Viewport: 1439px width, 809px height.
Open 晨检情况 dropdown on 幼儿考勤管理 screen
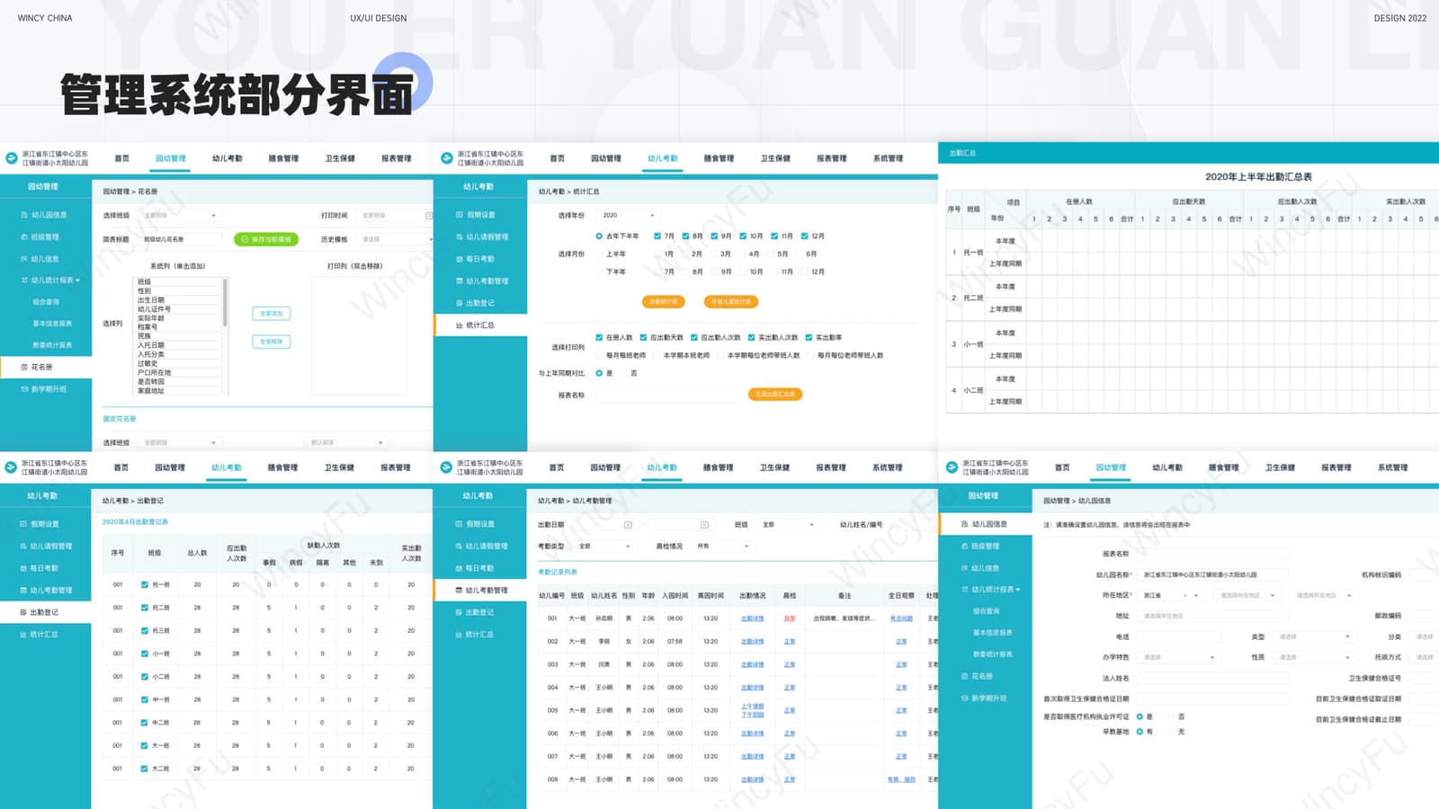pyautogui.click(x=723, y=547)
